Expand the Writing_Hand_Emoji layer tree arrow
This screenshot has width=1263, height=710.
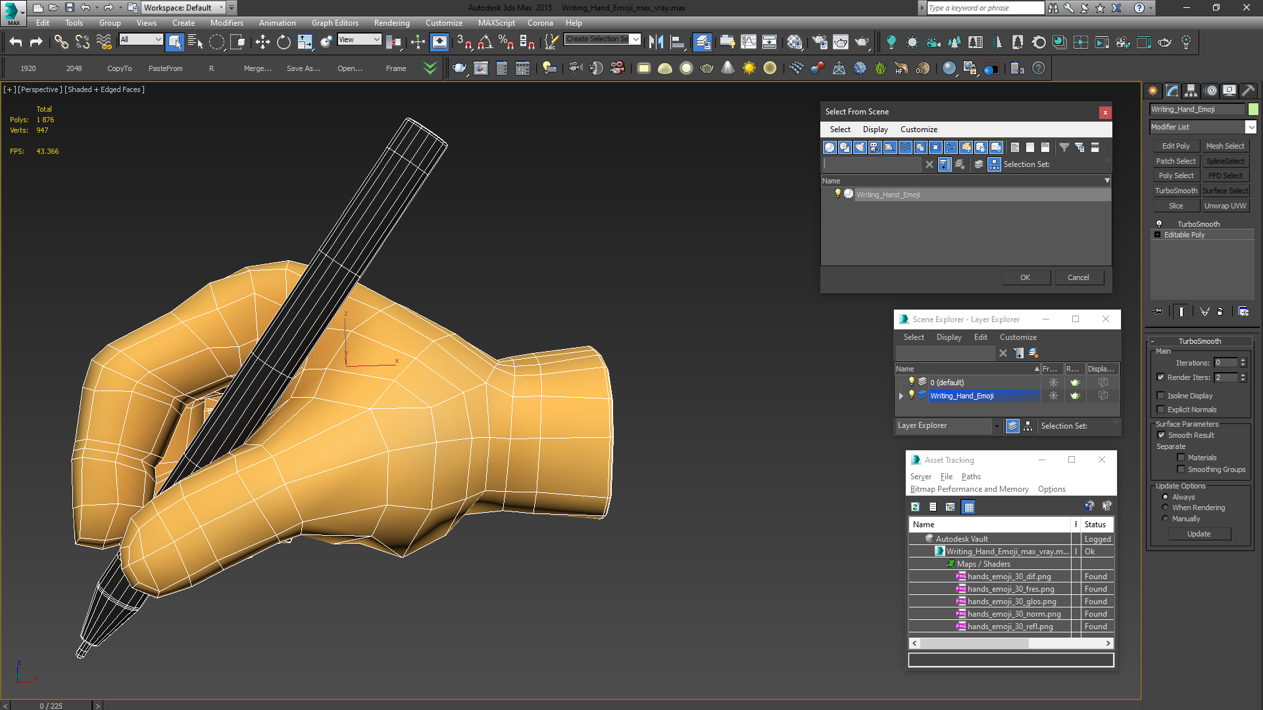[901, 396]
